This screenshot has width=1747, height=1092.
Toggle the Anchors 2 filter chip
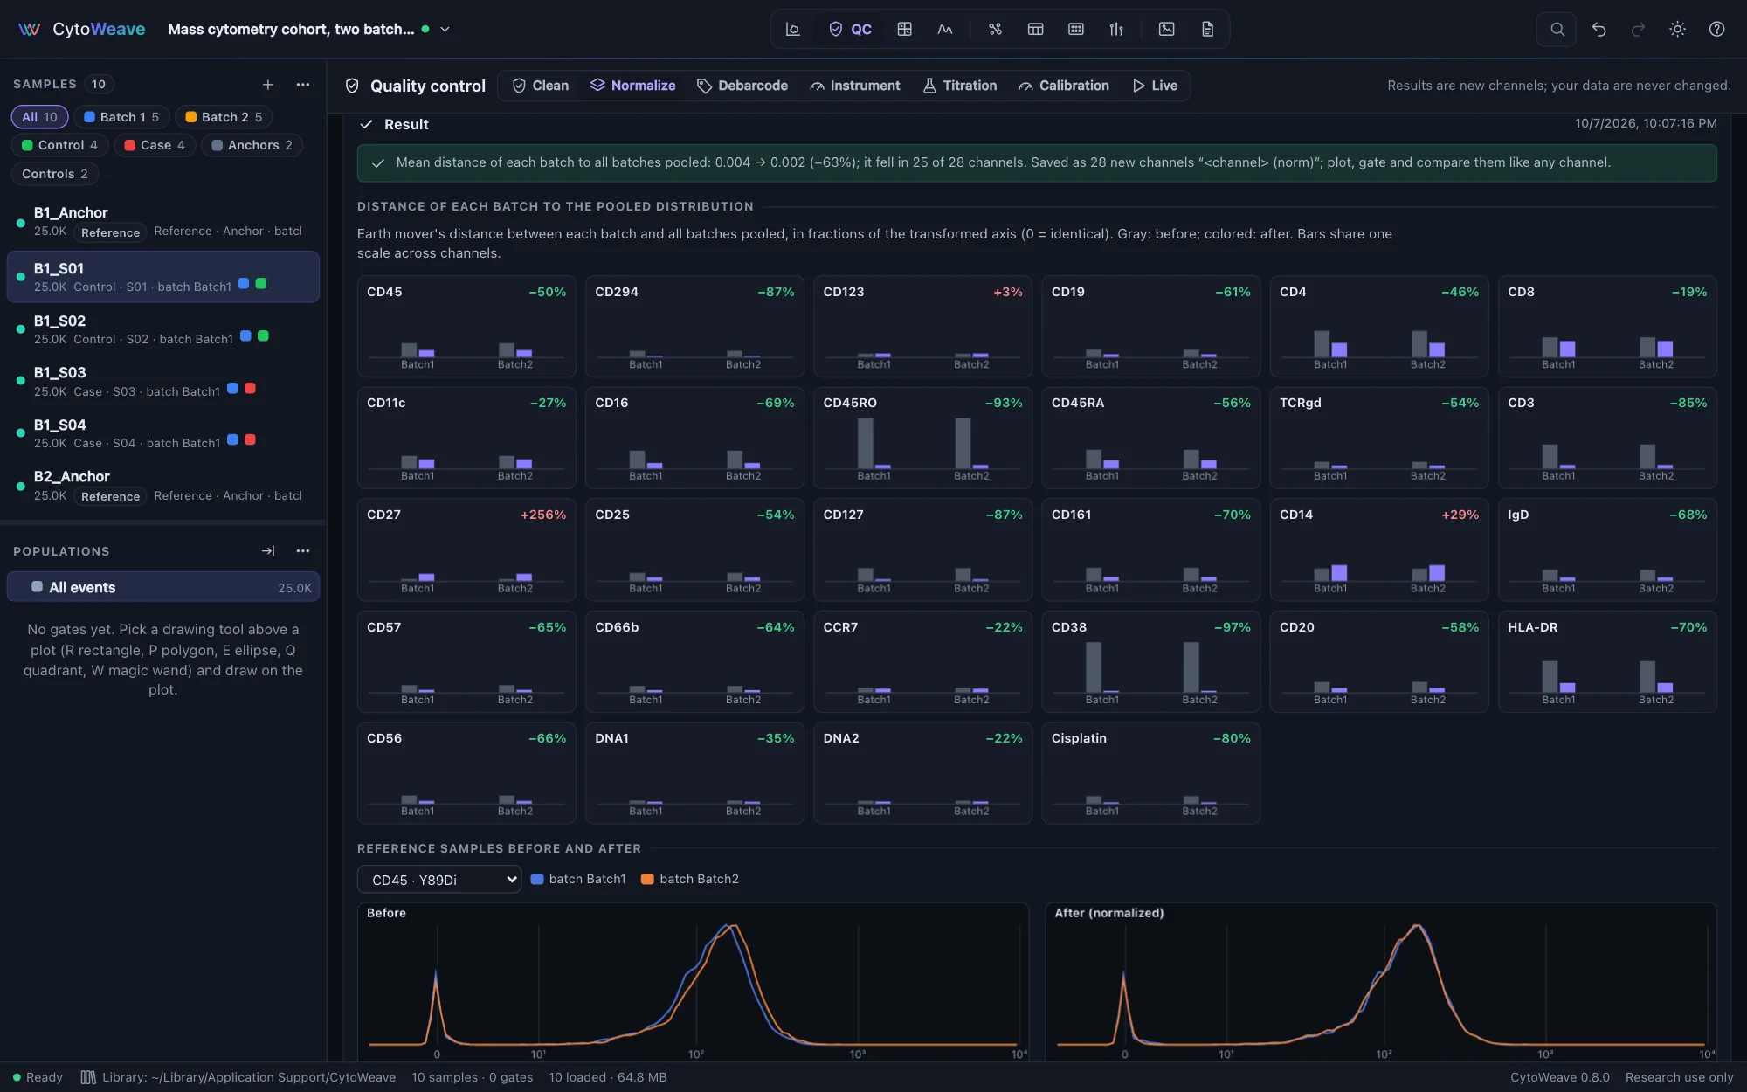(x=252, y=145)
